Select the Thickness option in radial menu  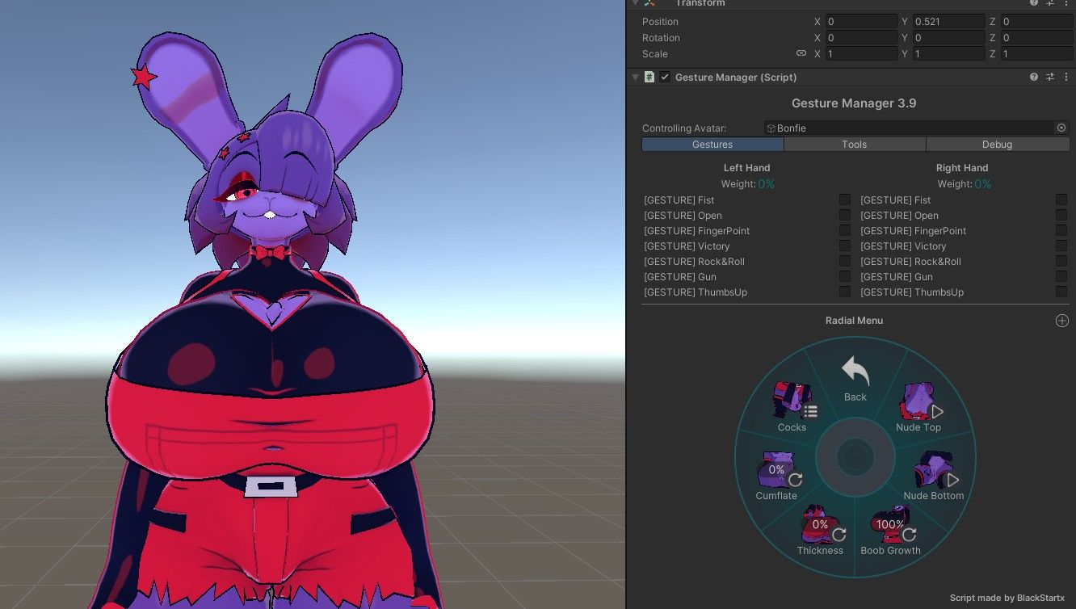click(x=821, y=531)
